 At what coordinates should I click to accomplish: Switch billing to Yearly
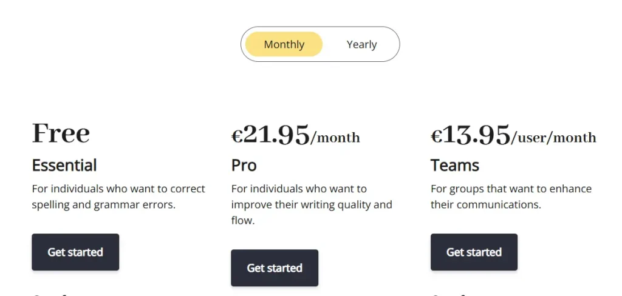click(361, 44)
